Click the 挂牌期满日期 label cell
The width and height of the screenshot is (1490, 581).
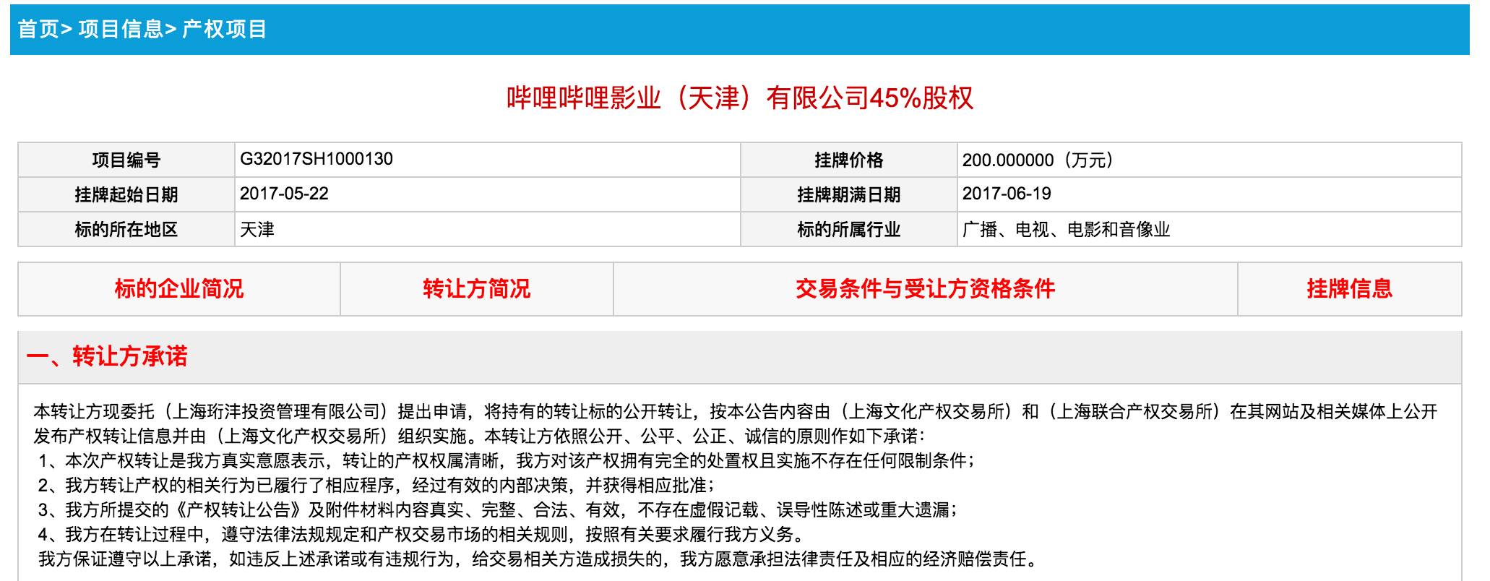[x=849, y=194]
